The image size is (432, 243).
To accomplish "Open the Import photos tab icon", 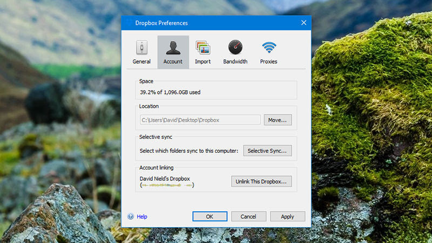I will pos(203,48).
